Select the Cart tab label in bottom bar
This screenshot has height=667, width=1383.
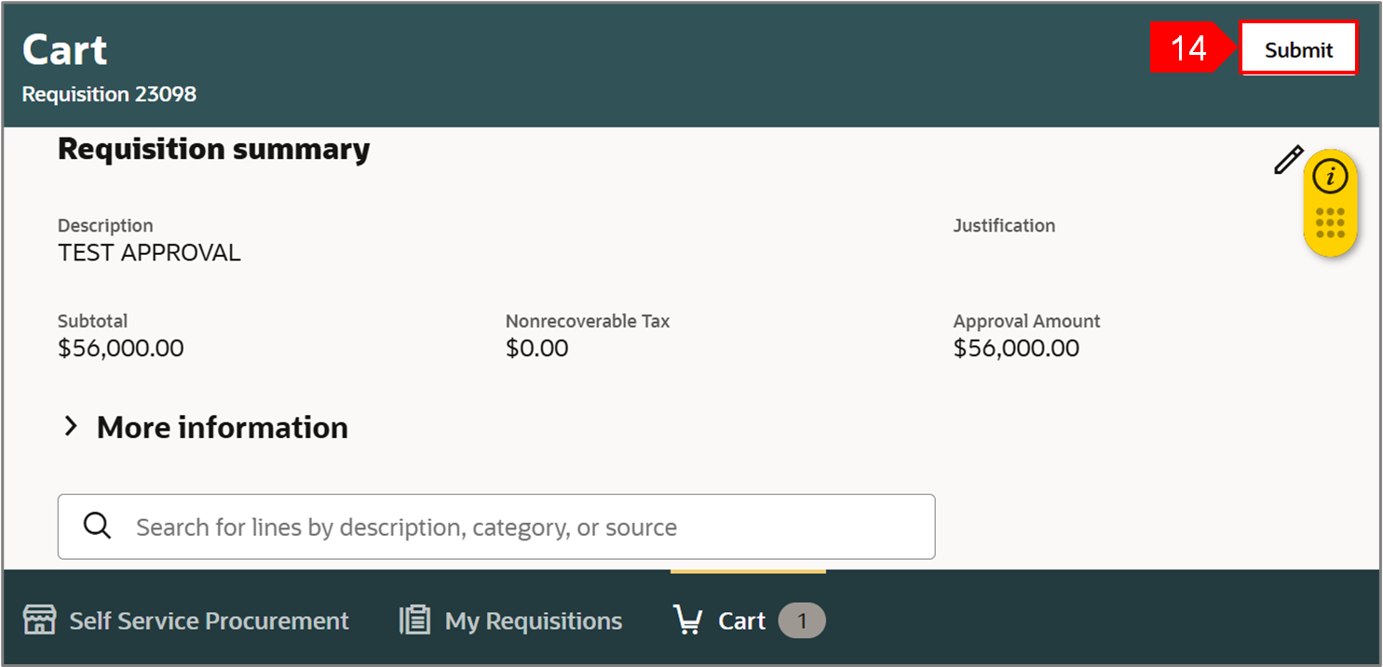click(x=741, y=620)
